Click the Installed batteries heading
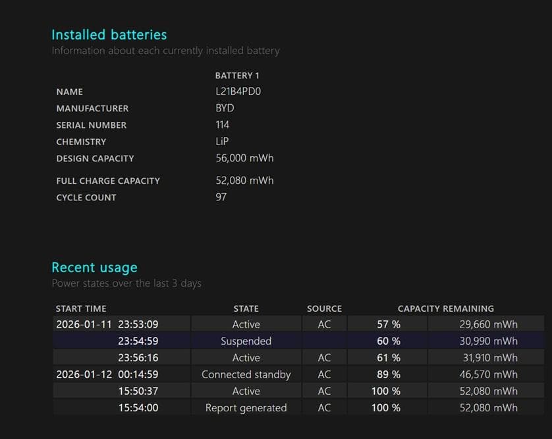Viewport: 552px width, 439px height. (x=109, y=35)
